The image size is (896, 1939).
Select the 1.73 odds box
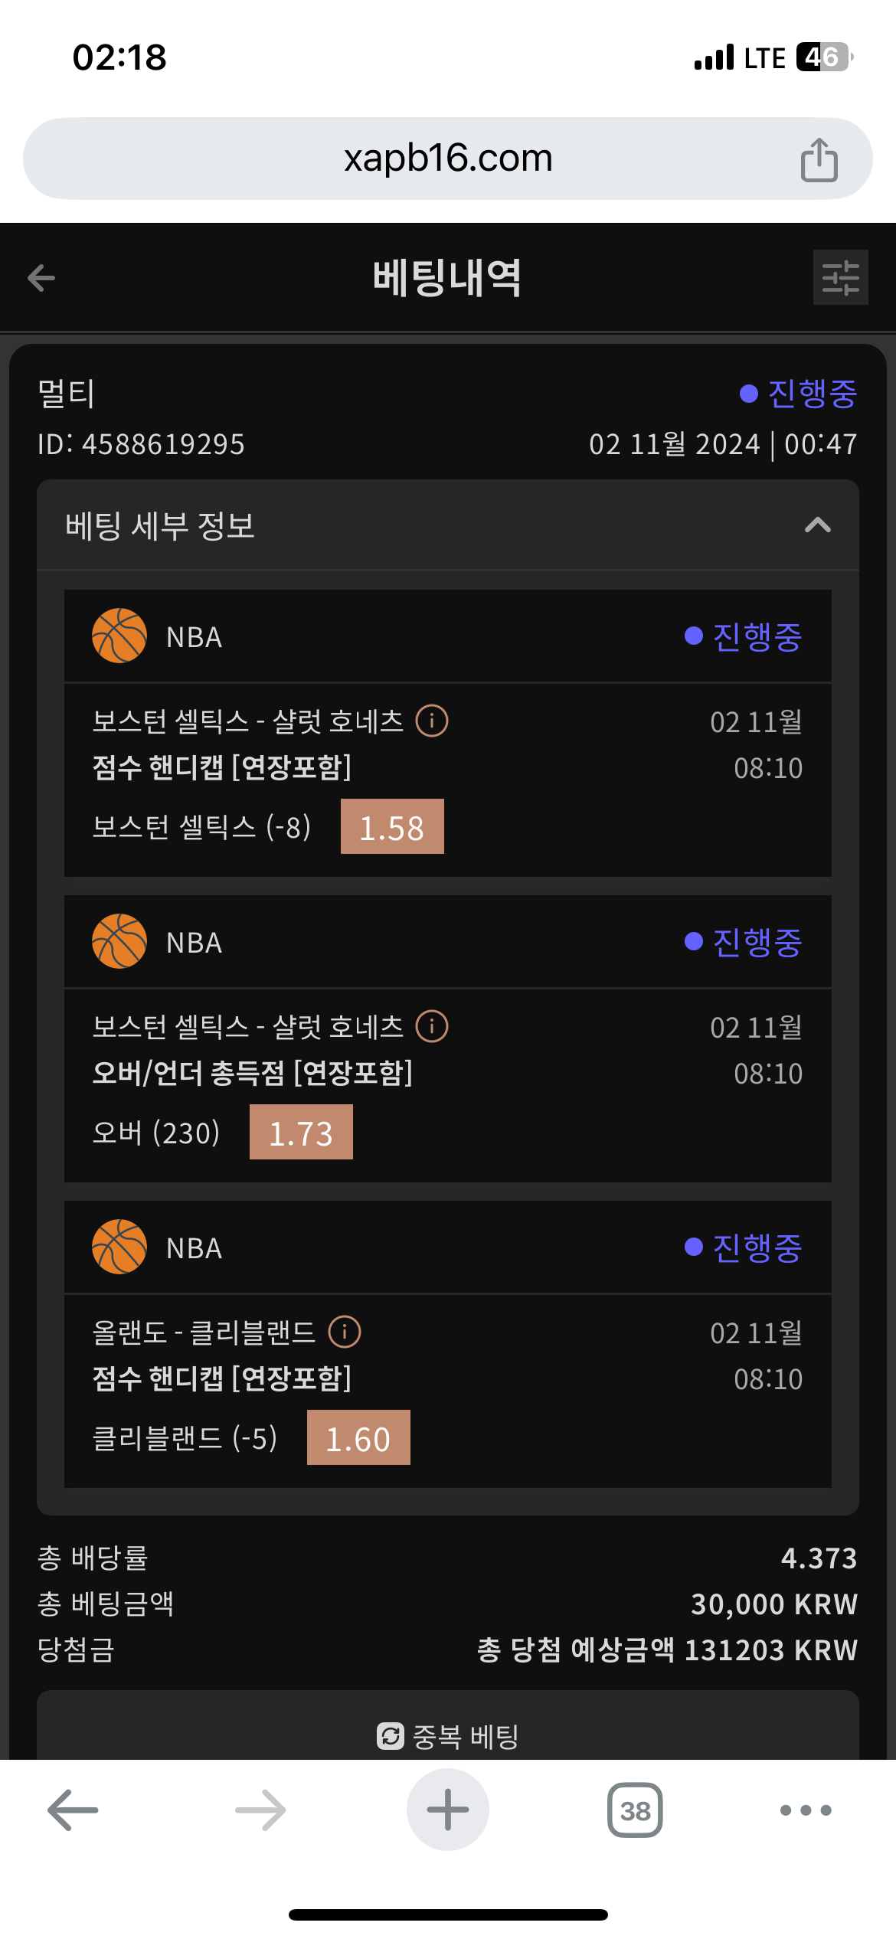301,1133
